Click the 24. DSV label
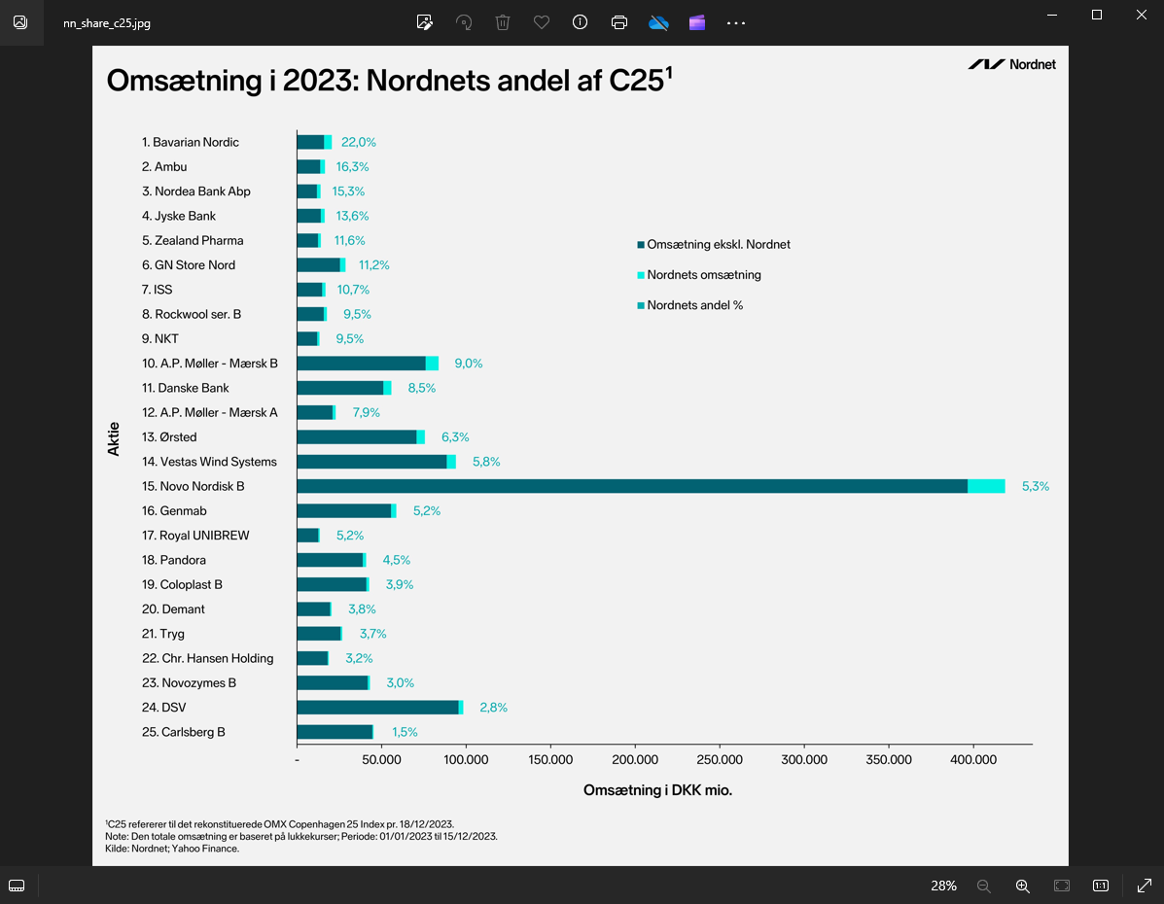 pos(163,708)
